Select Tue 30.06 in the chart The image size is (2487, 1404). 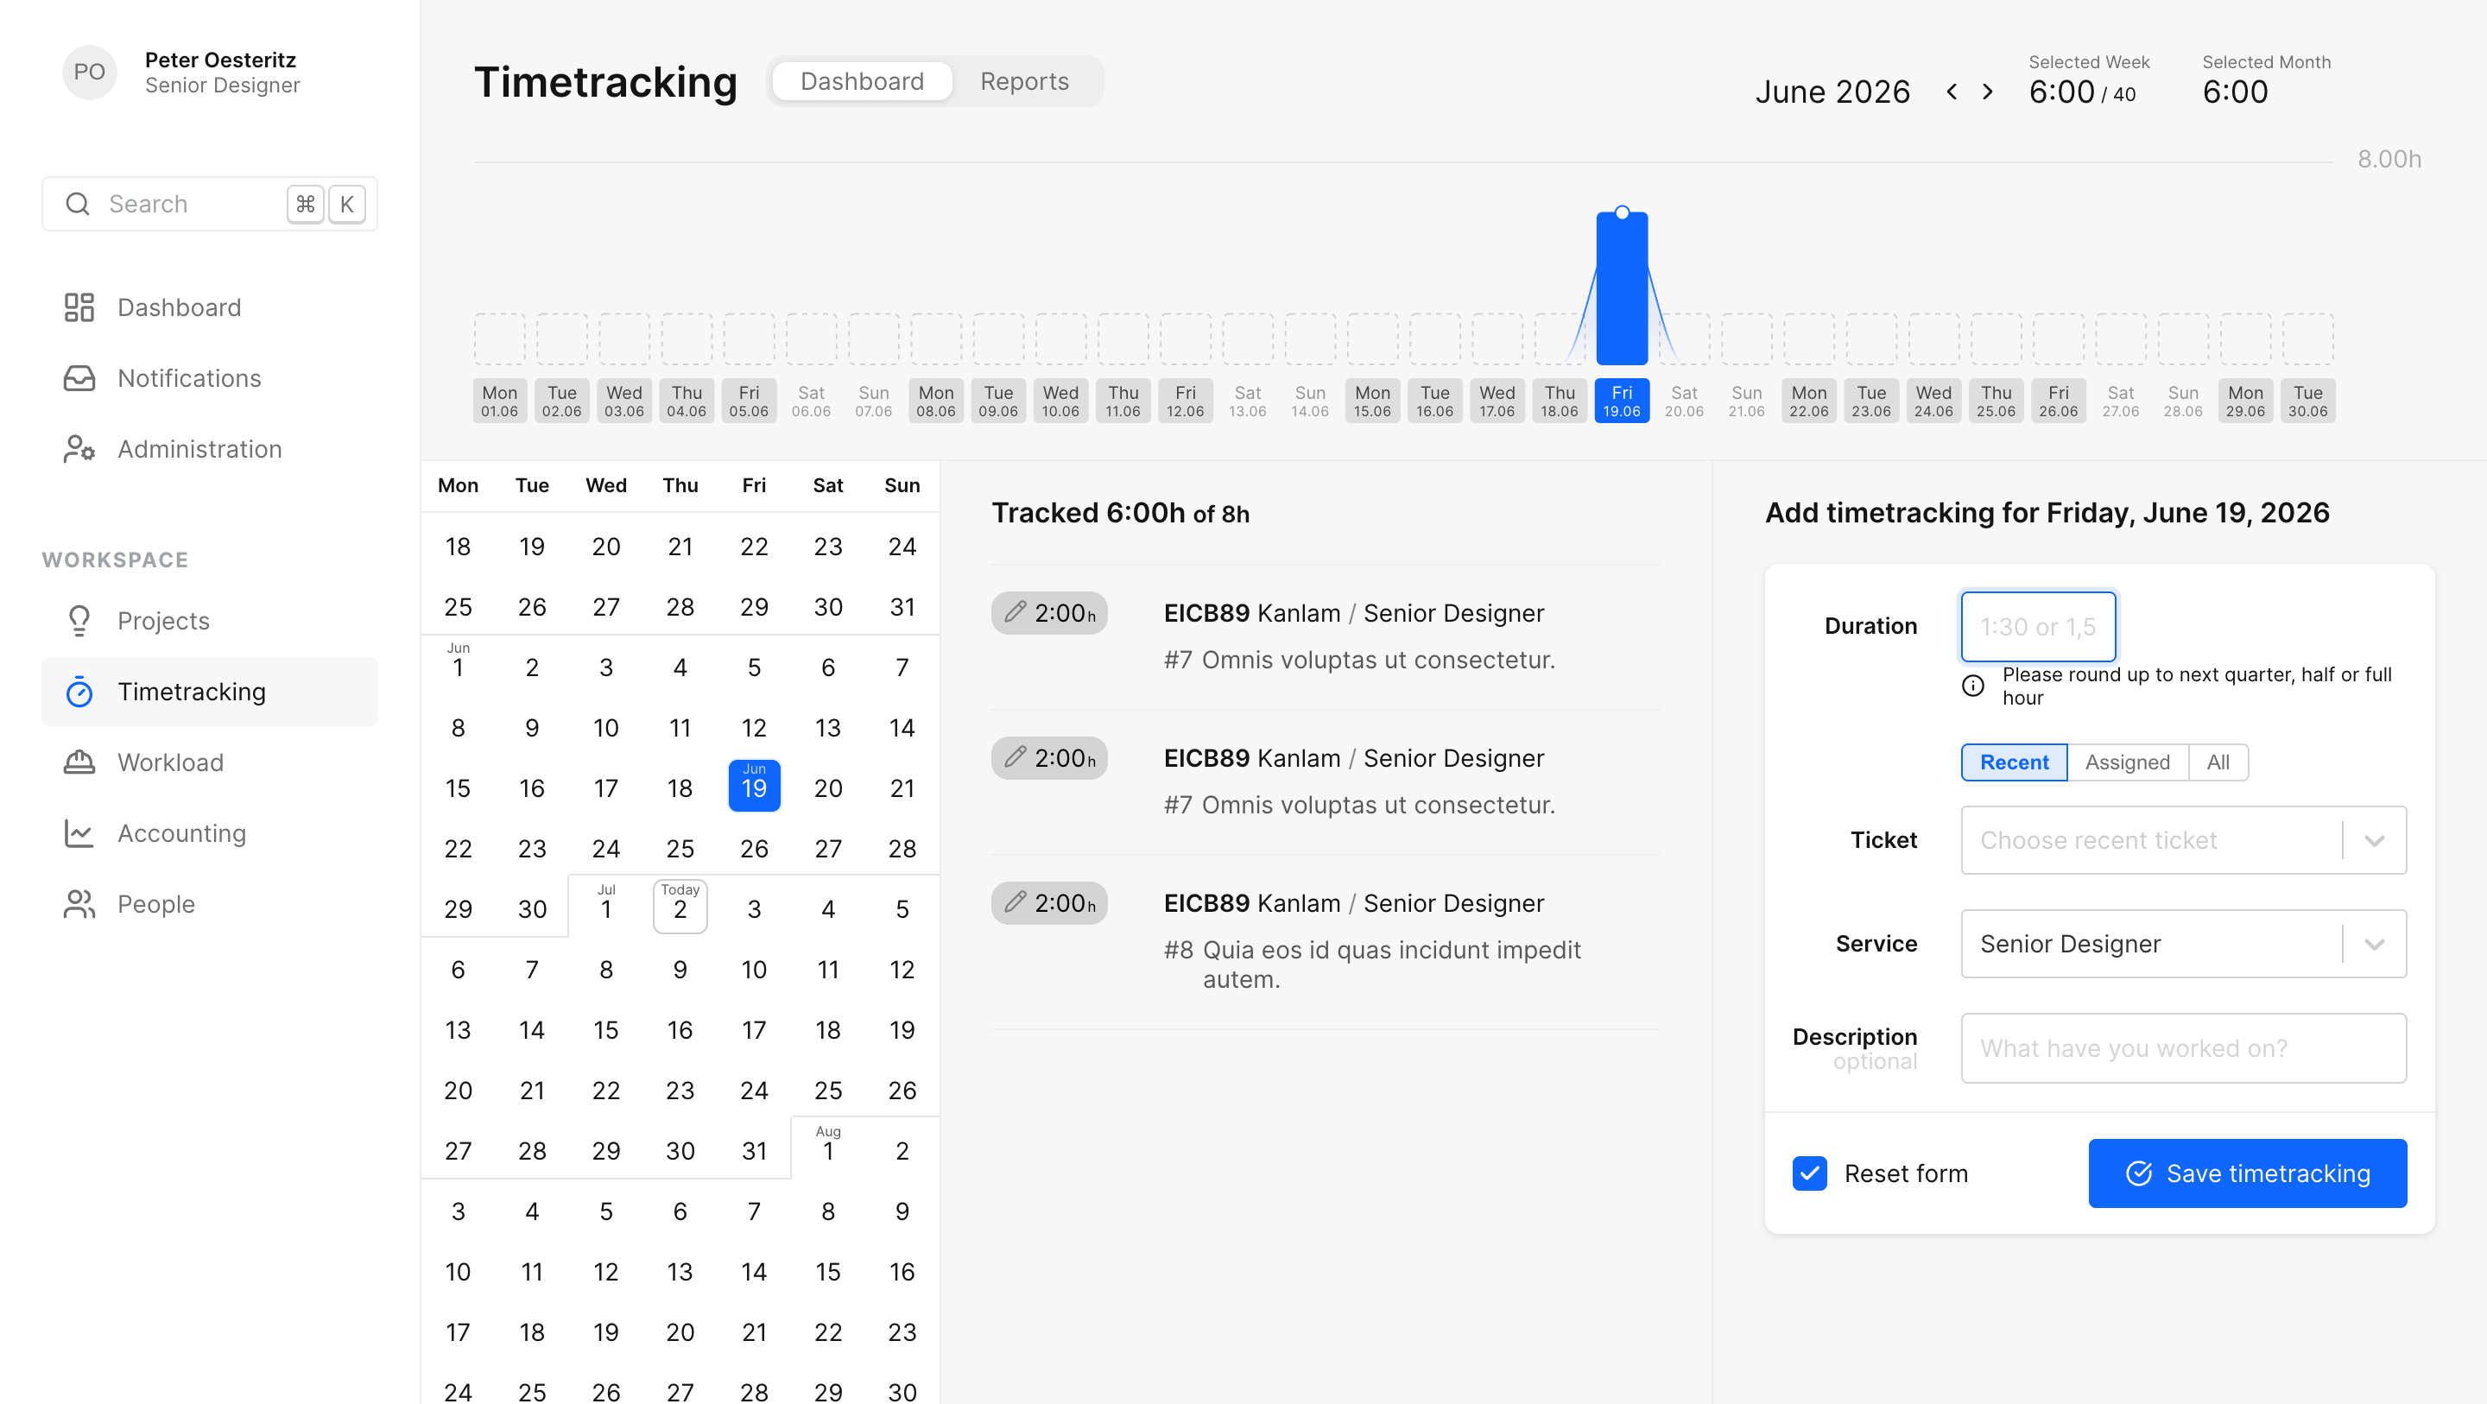pos(2307,401)
